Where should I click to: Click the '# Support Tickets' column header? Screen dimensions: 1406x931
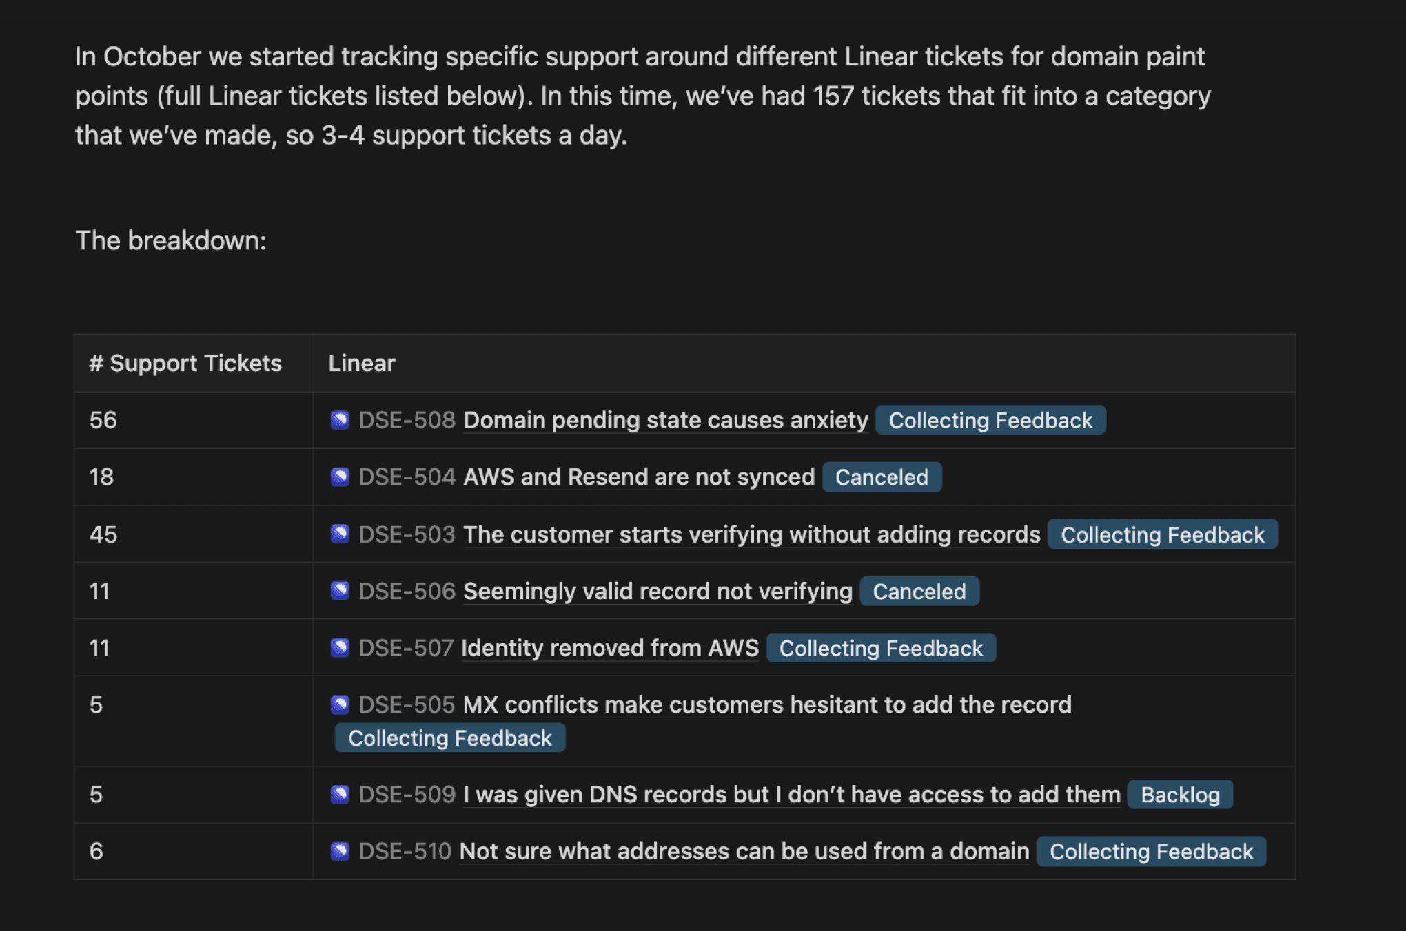[x=185, y=363]
